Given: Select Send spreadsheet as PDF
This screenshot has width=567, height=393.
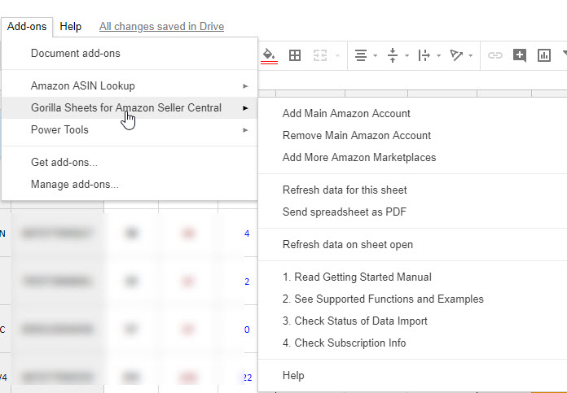Looking at the screenshot, I should coord(345,212).
